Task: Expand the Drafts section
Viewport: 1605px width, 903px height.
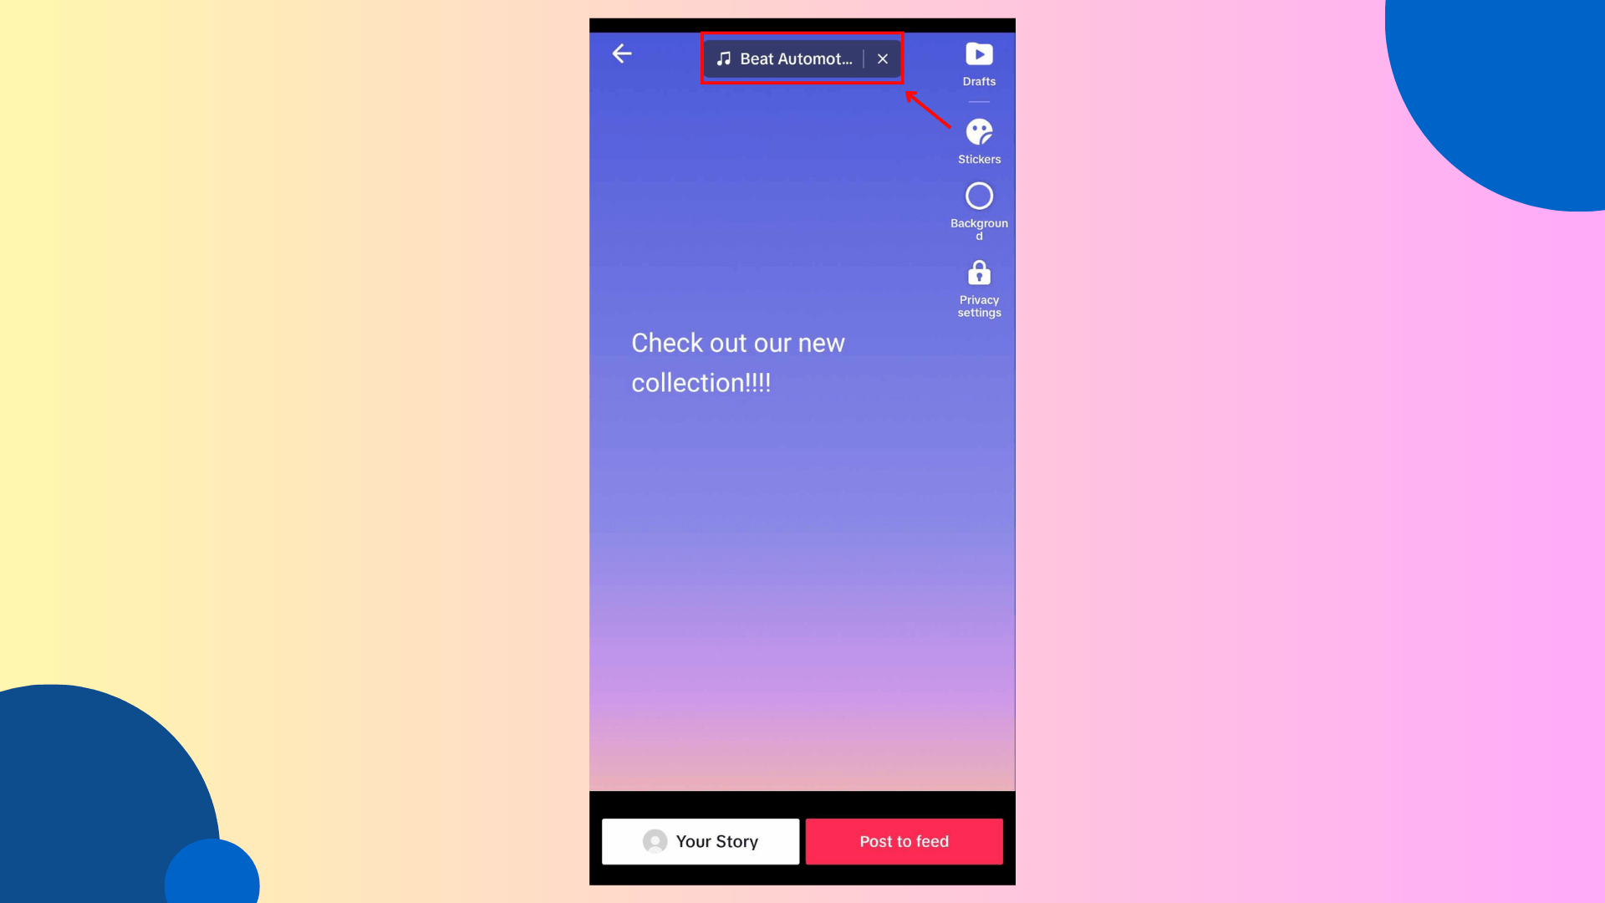Action: click(x=979, y=63)
